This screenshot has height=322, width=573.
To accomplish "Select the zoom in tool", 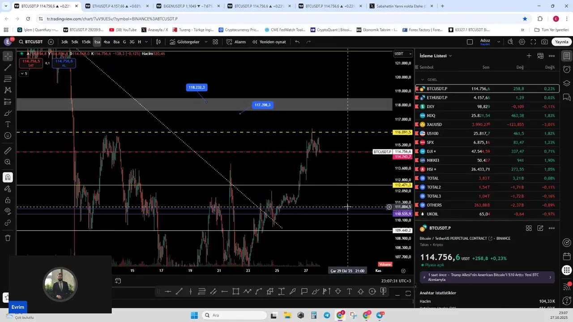I will [x=8, y=162].
